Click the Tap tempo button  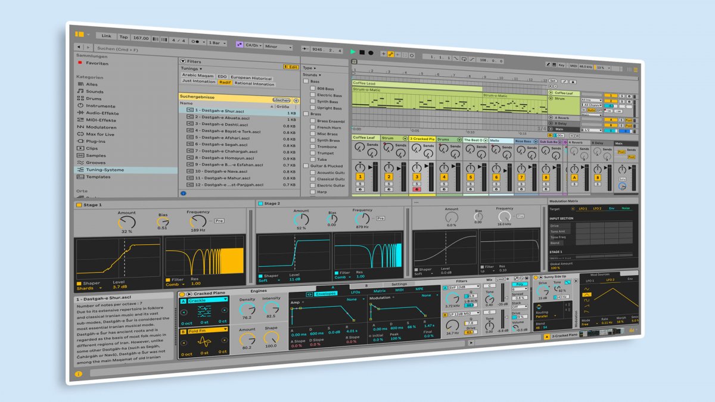click(x=123, y=37)
